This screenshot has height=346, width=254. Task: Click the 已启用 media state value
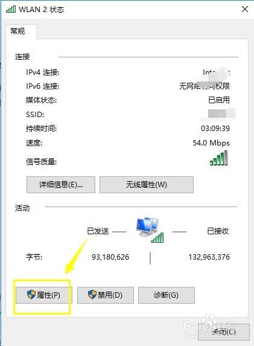click(219, 100)
